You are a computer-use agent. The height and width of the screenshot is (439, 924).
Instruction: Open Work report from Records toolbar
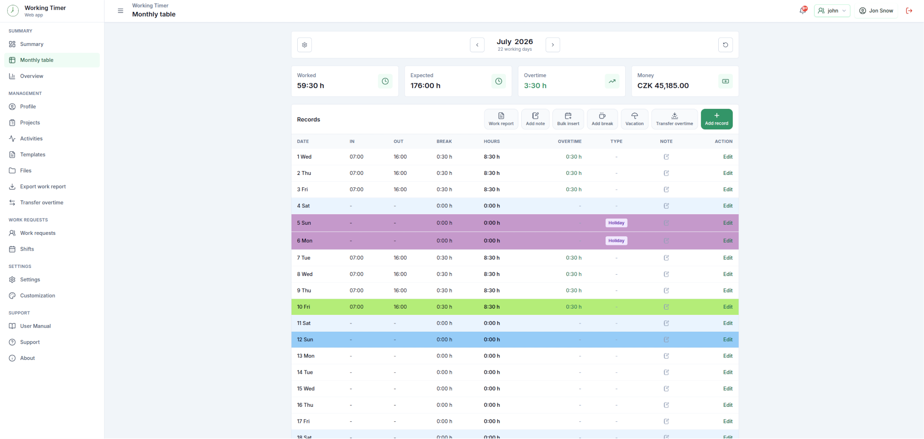(x=501, y=119)
